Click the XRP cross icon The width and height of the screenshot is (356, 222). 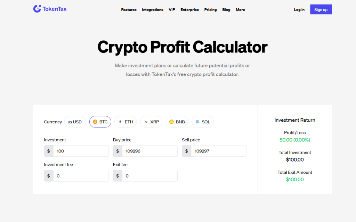pyautogui.click(x=146, y=122)
